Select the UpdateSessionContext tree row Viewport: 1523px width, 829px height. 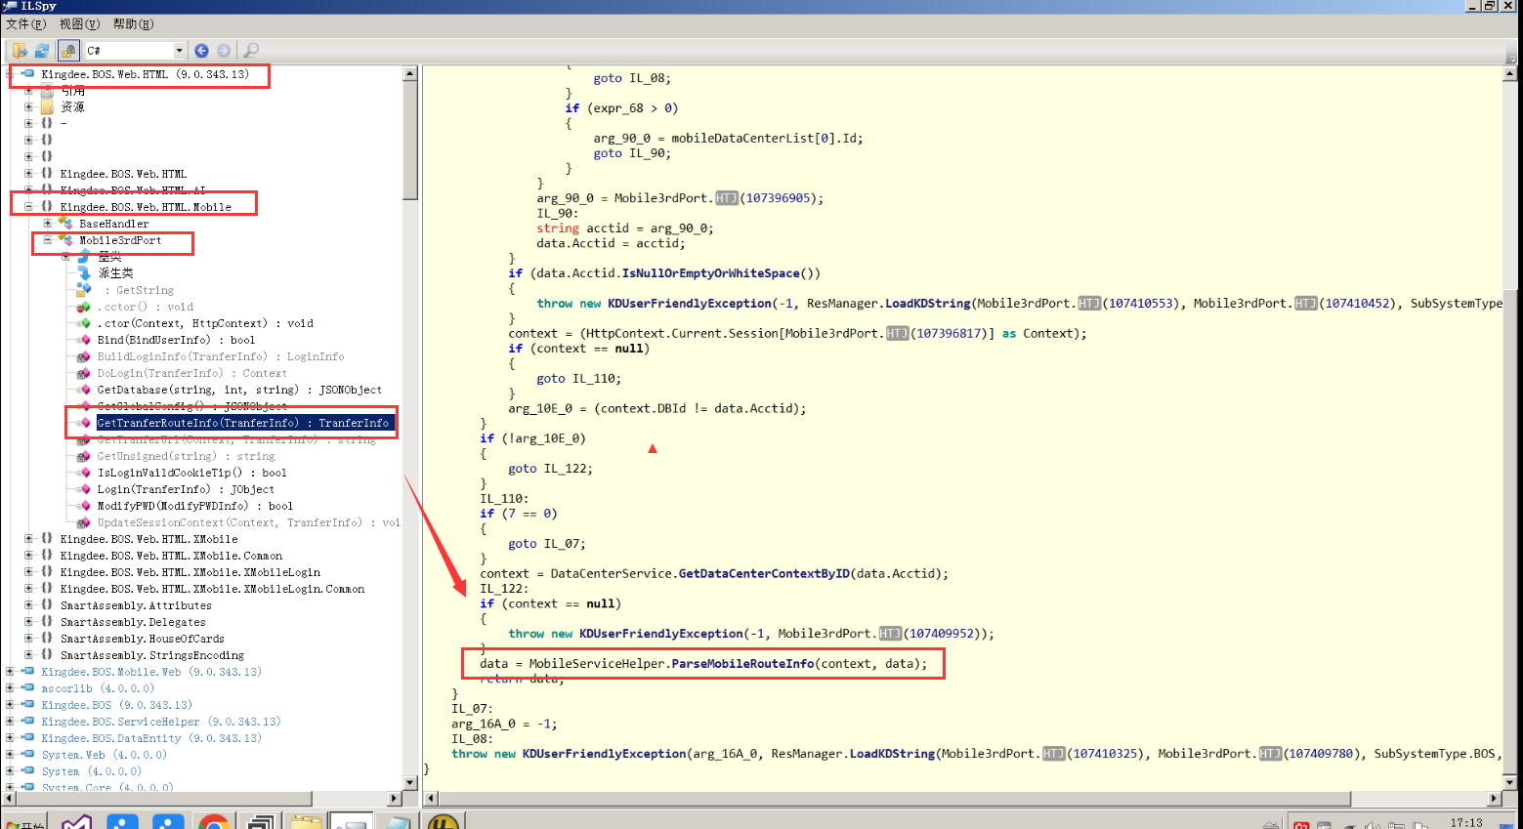pyautogui.click(x=248, y=522)
